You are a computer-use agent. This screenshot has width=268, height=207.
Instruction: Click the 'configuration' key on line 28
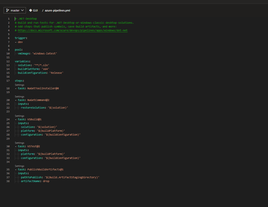coord(31,135)
